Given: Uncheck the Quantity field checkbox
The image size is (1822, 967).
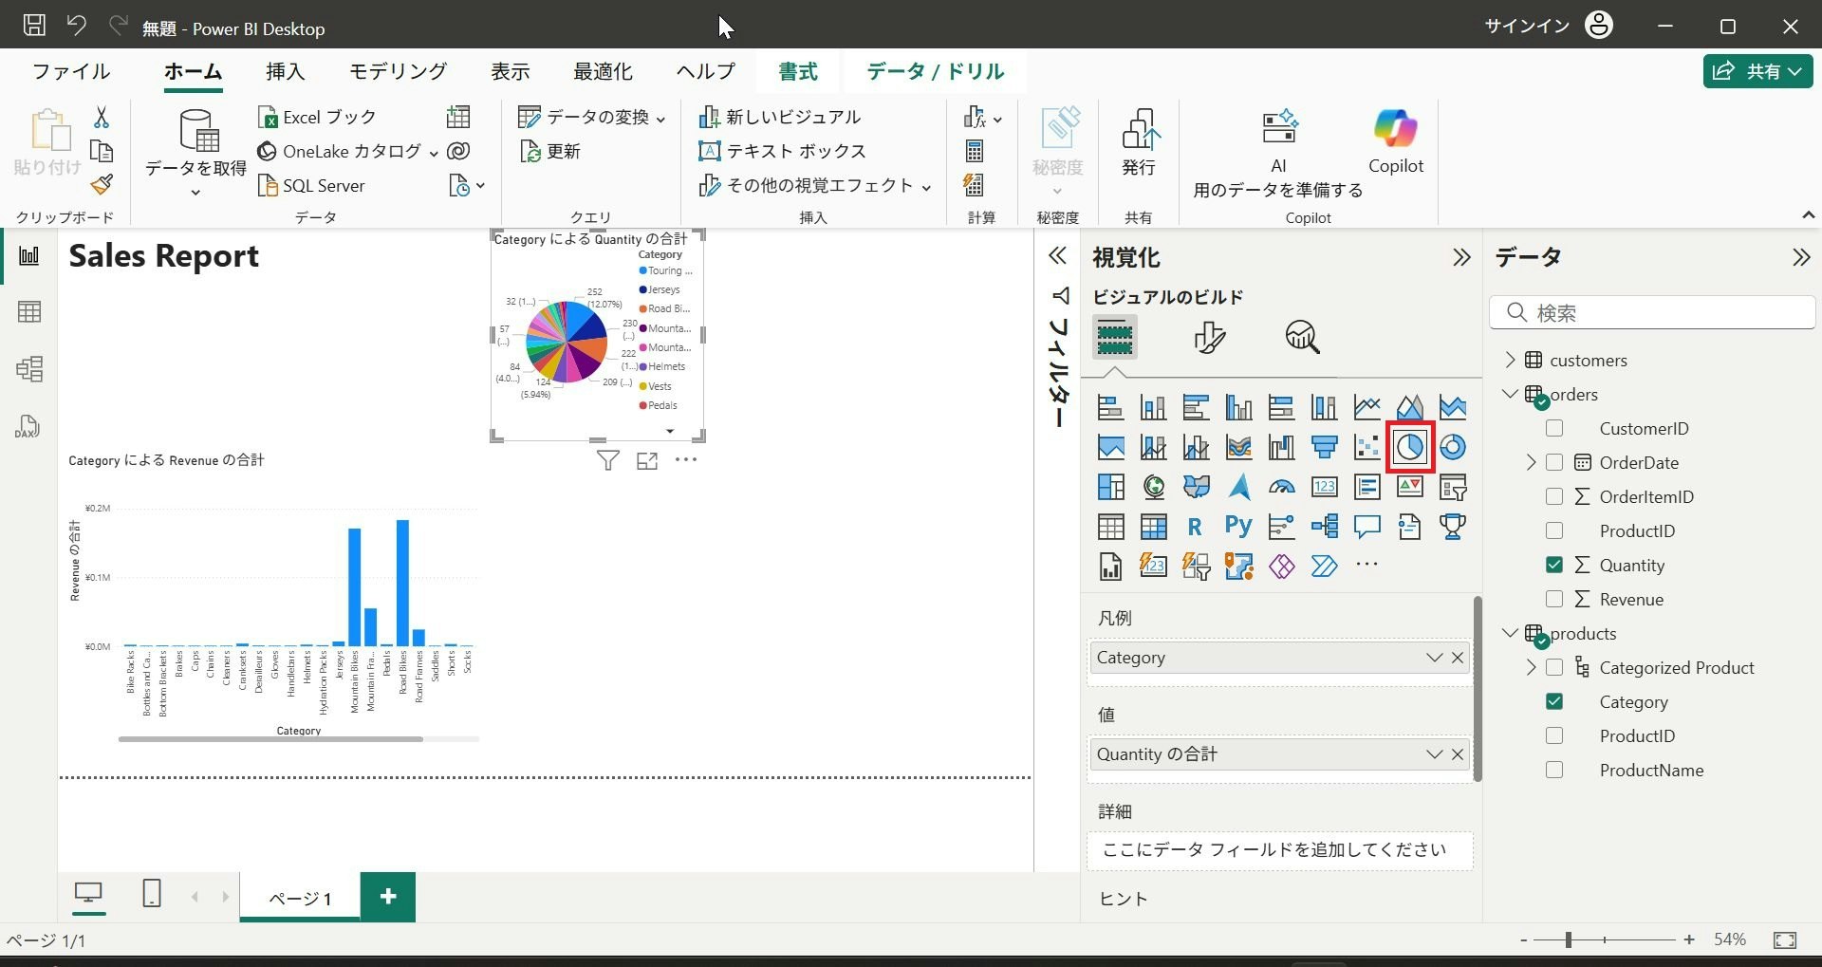Looking at the screenshot, I should 1554,565.
